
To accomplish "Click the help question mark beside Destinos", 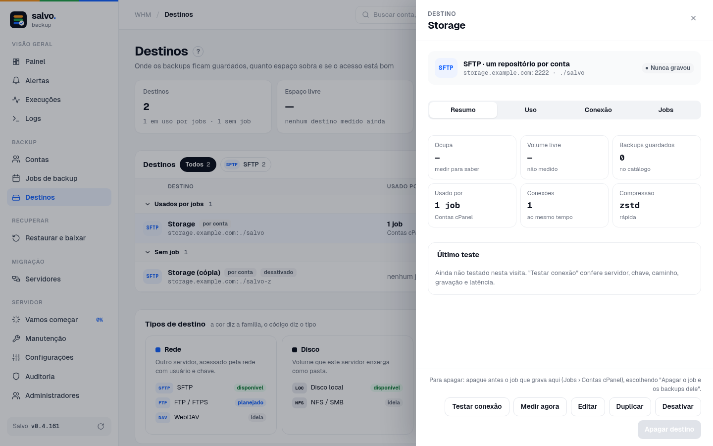I will coord(198,52).
